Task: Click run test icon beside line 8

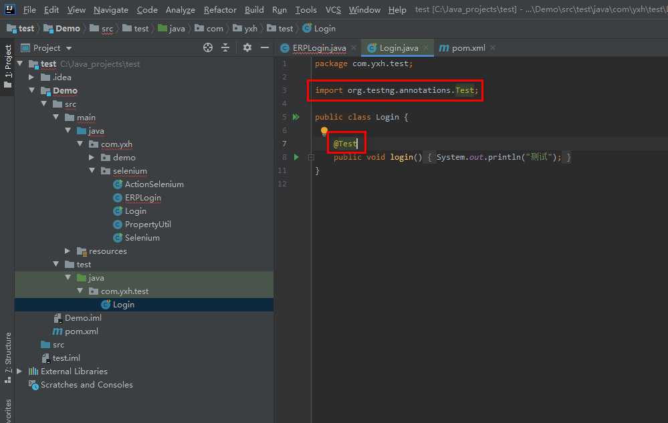Action: pyautogui.click(x=296, y=157)
